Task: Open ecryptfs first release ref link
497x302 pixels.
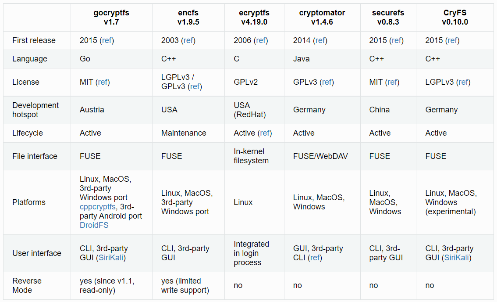Action: point(261,40)
